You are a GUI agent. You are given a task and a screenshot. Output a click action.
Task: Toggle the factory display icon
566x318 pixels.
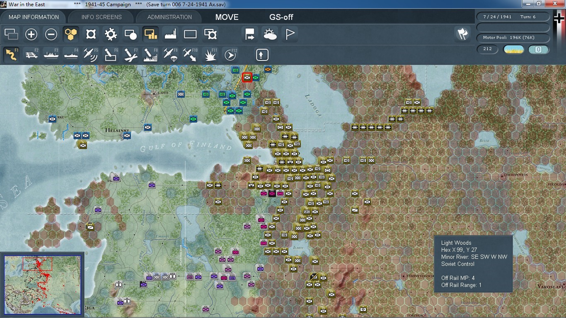point(170,34)
